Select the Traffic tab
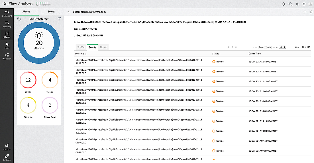This screenshot has height=163, width=314. pos(81,47)
